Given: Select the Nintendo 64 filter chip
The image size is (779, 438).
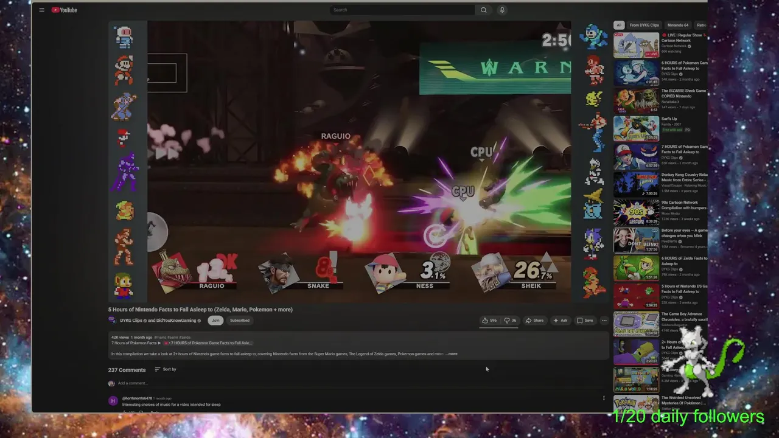Looking at the screenshot, I should pyautogui.click(x=677, y=25).
